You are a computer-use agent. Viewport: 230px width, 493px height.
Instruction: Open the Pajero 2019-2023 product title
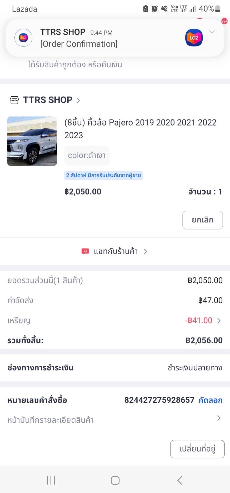tap(140, 129)
